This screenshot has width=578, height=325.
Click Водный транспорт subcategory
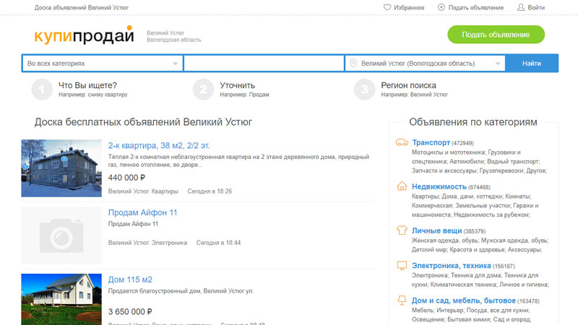point(512,161)
